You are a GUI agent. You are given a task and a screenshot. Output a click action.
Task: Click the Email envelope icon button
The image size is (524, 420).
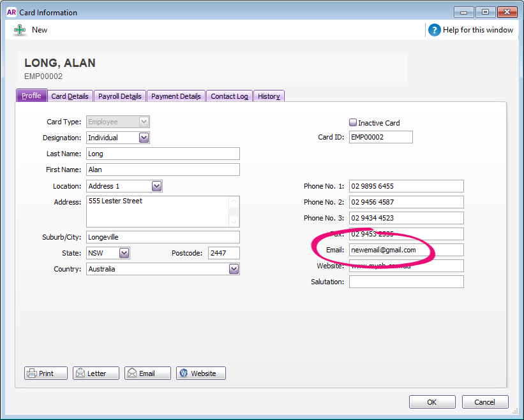131,373
